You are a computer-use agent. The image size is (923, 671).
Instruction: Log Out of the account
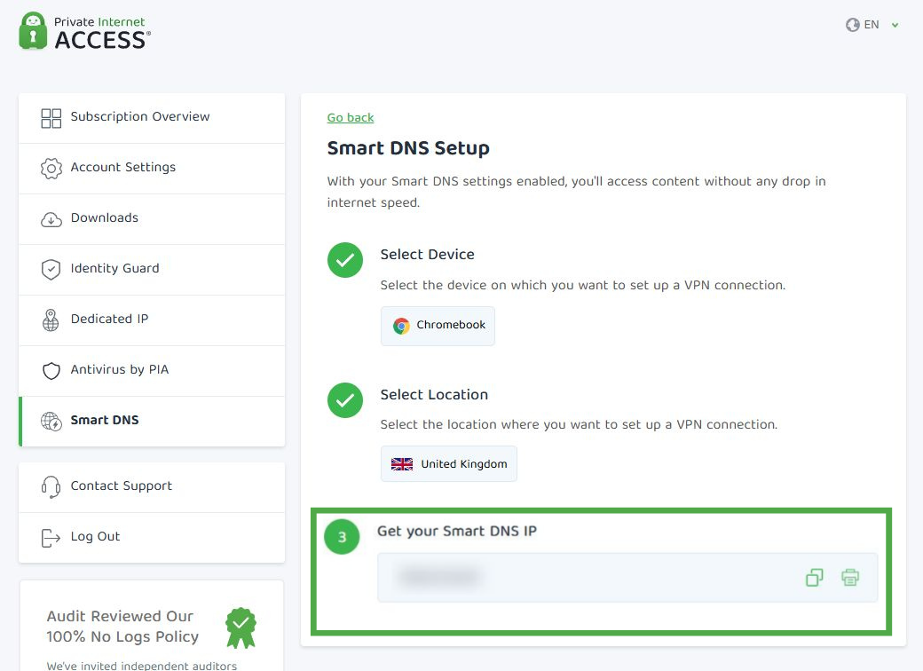click(152, 538)
